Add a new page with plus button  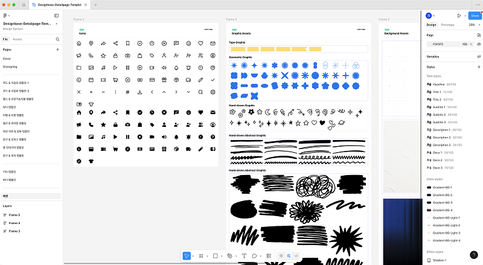(57, 49)
